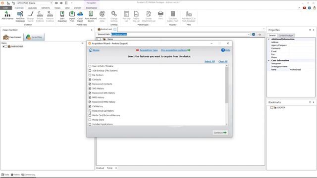Screen dimensions: 317x178
Task: Open the Content Analysis properties tab
Action: pyautogui.click(x=286, y=36)
